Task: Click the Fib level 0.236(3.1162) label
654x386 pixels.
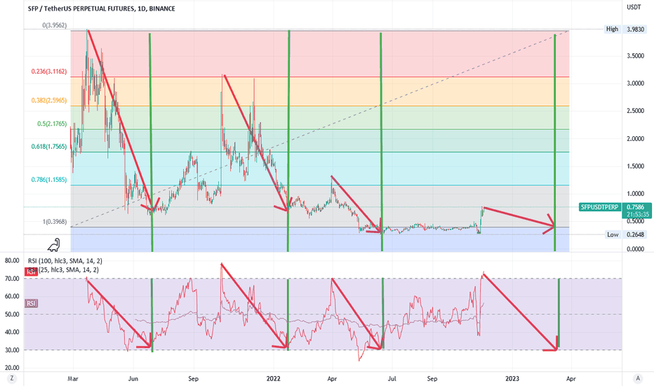Action: (49, 72)
